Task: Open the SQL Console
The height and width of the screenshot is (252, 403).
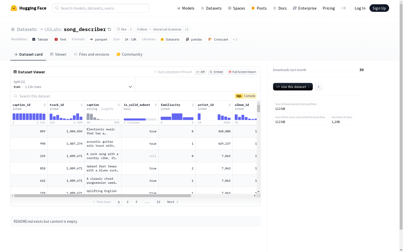Action: 246,96
